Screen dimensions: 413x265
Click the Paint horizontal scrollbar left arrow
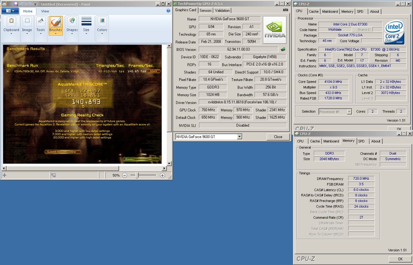point(4,168)
